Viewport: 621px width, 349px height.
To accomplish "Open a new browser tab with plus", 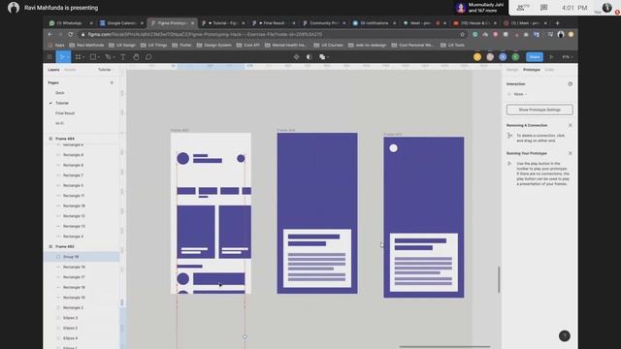I will click(557, 23).
